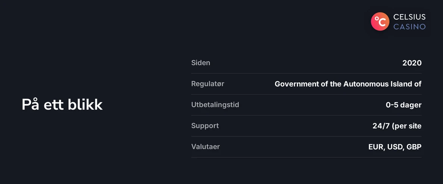Select the 'På ett blikk' heading
Image resolution: width=443 pixels, height=184 pixels.
coord(62,105)
